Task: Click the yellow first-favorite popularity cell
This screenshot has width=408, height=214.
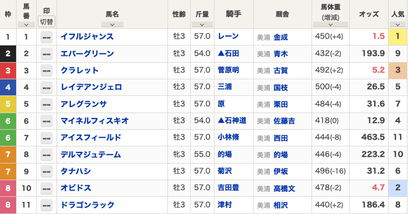Action: (398, 37)
